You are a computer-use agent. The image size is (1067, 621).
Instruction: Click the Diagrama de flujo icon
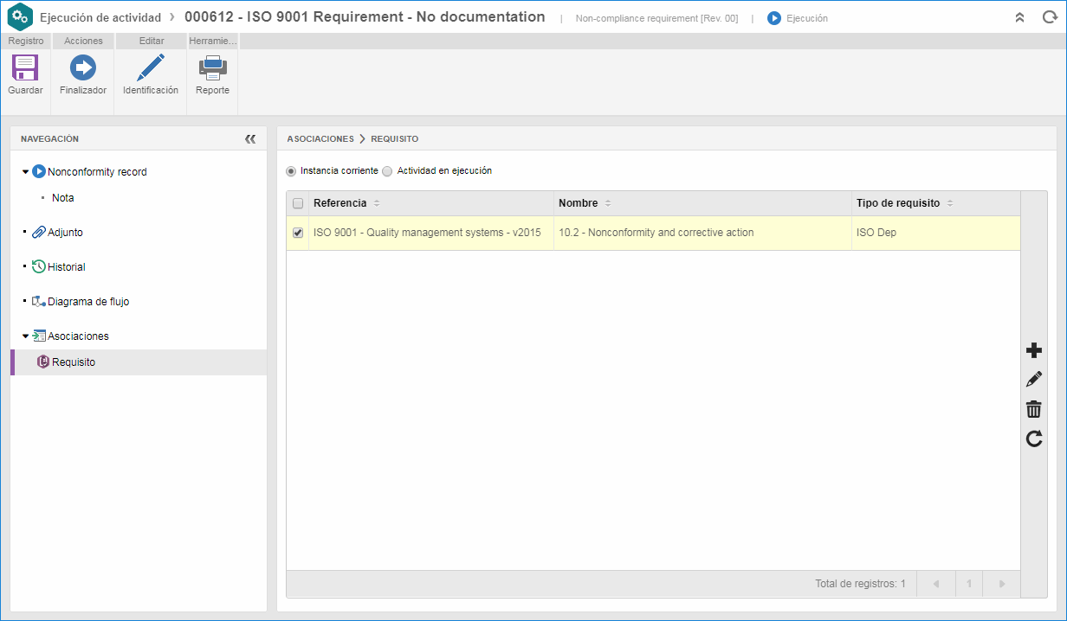(39, 301)
